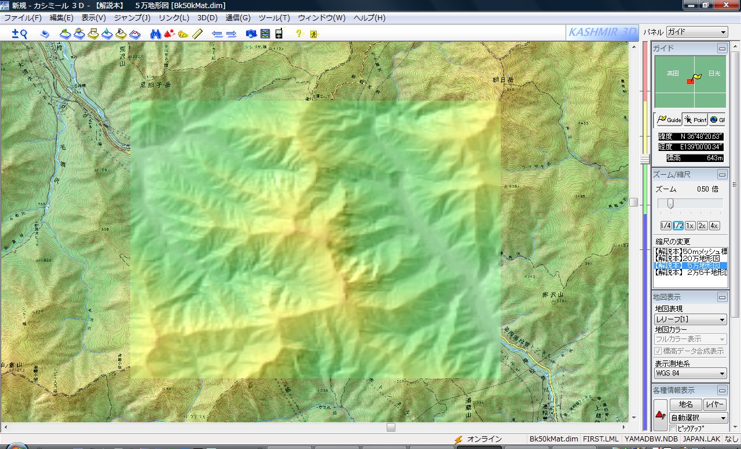Click the レイヤー button
Screen dimensions: 741x449
tap(716, 404)
